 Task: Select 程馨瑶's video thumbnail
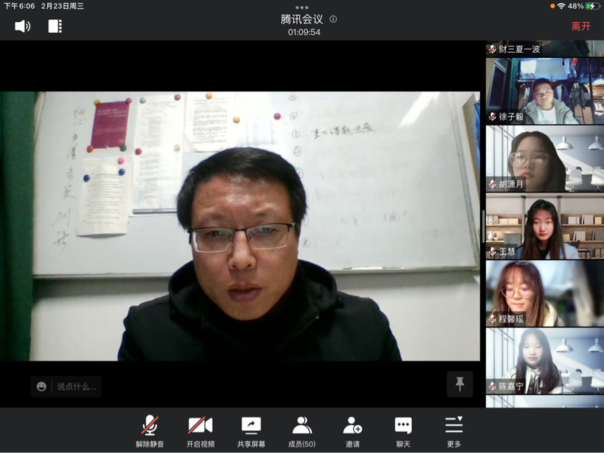pos(545,294)
